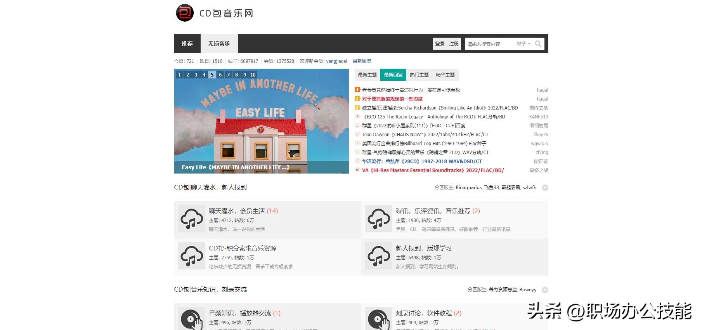
Task: Show slide 4 in the slideshow
Action: 204,75
